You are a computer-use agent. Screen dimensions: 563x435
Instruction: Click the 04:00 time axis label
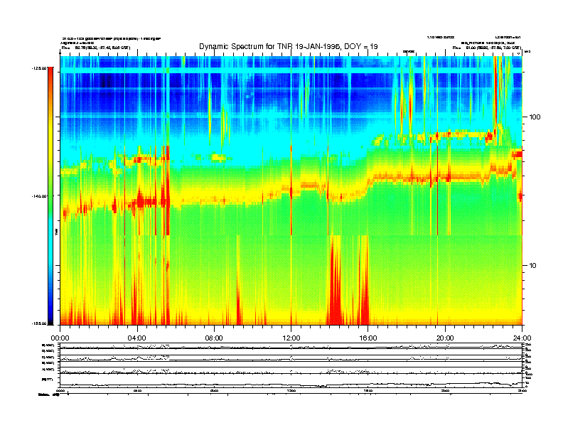click(137, 338)
